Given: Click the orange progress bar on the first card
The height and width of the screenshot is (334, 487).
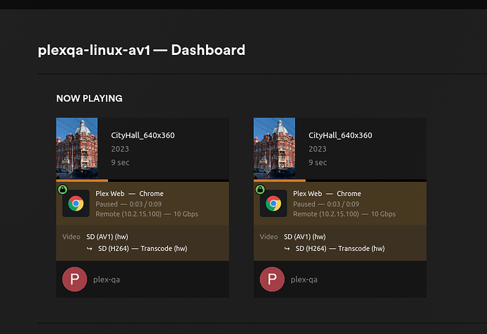Looking at the screenshot, I should tap(83, 180).
